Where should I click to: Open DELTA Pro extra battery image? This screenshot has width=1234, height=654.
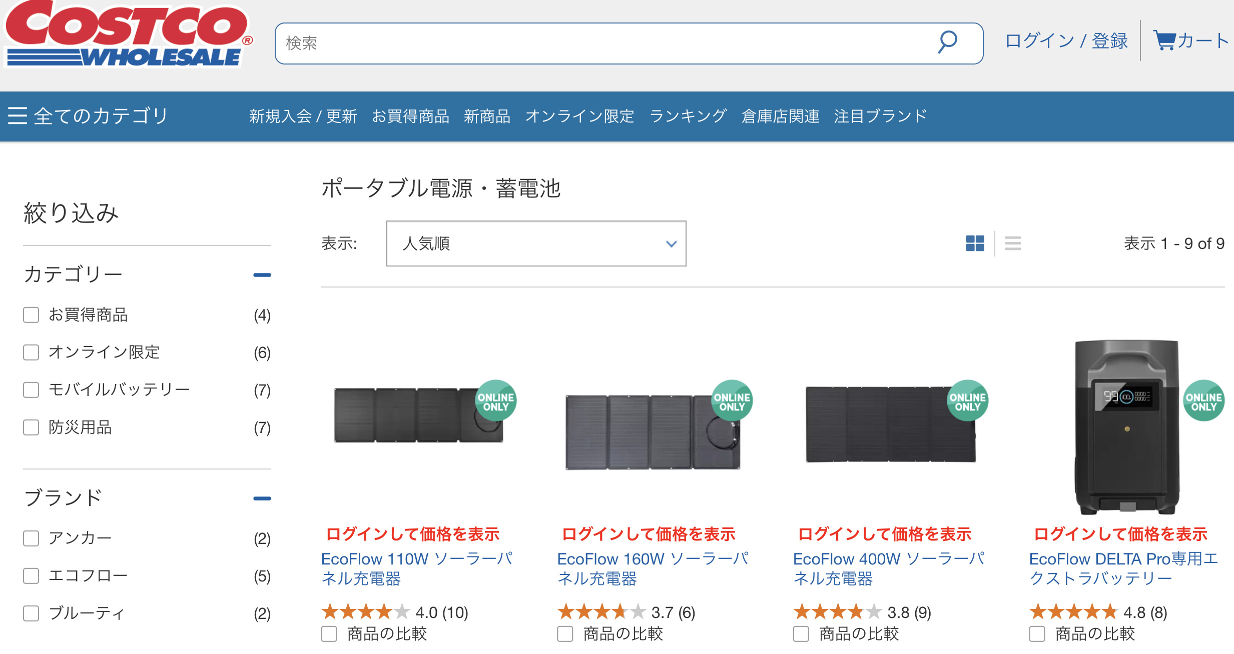[x=1127, y=426]
